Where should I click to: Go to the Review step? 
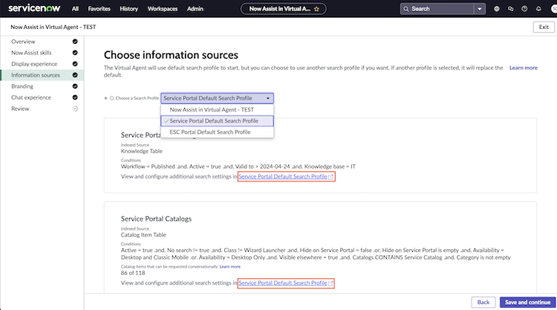20,109
